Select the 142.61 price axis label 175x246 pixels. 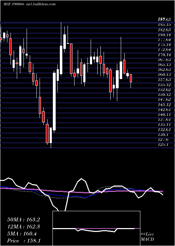(x=164, y=110)
